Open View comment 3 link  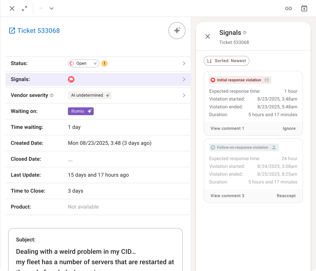pos(227,196)
